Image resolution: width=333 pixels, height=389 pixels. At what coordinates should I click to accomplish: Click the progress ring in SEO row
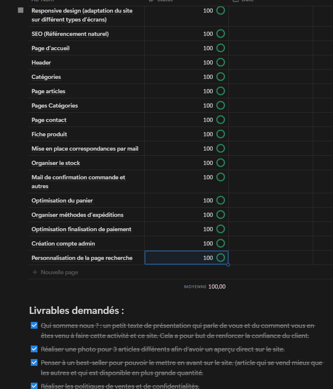pos(220,34)
